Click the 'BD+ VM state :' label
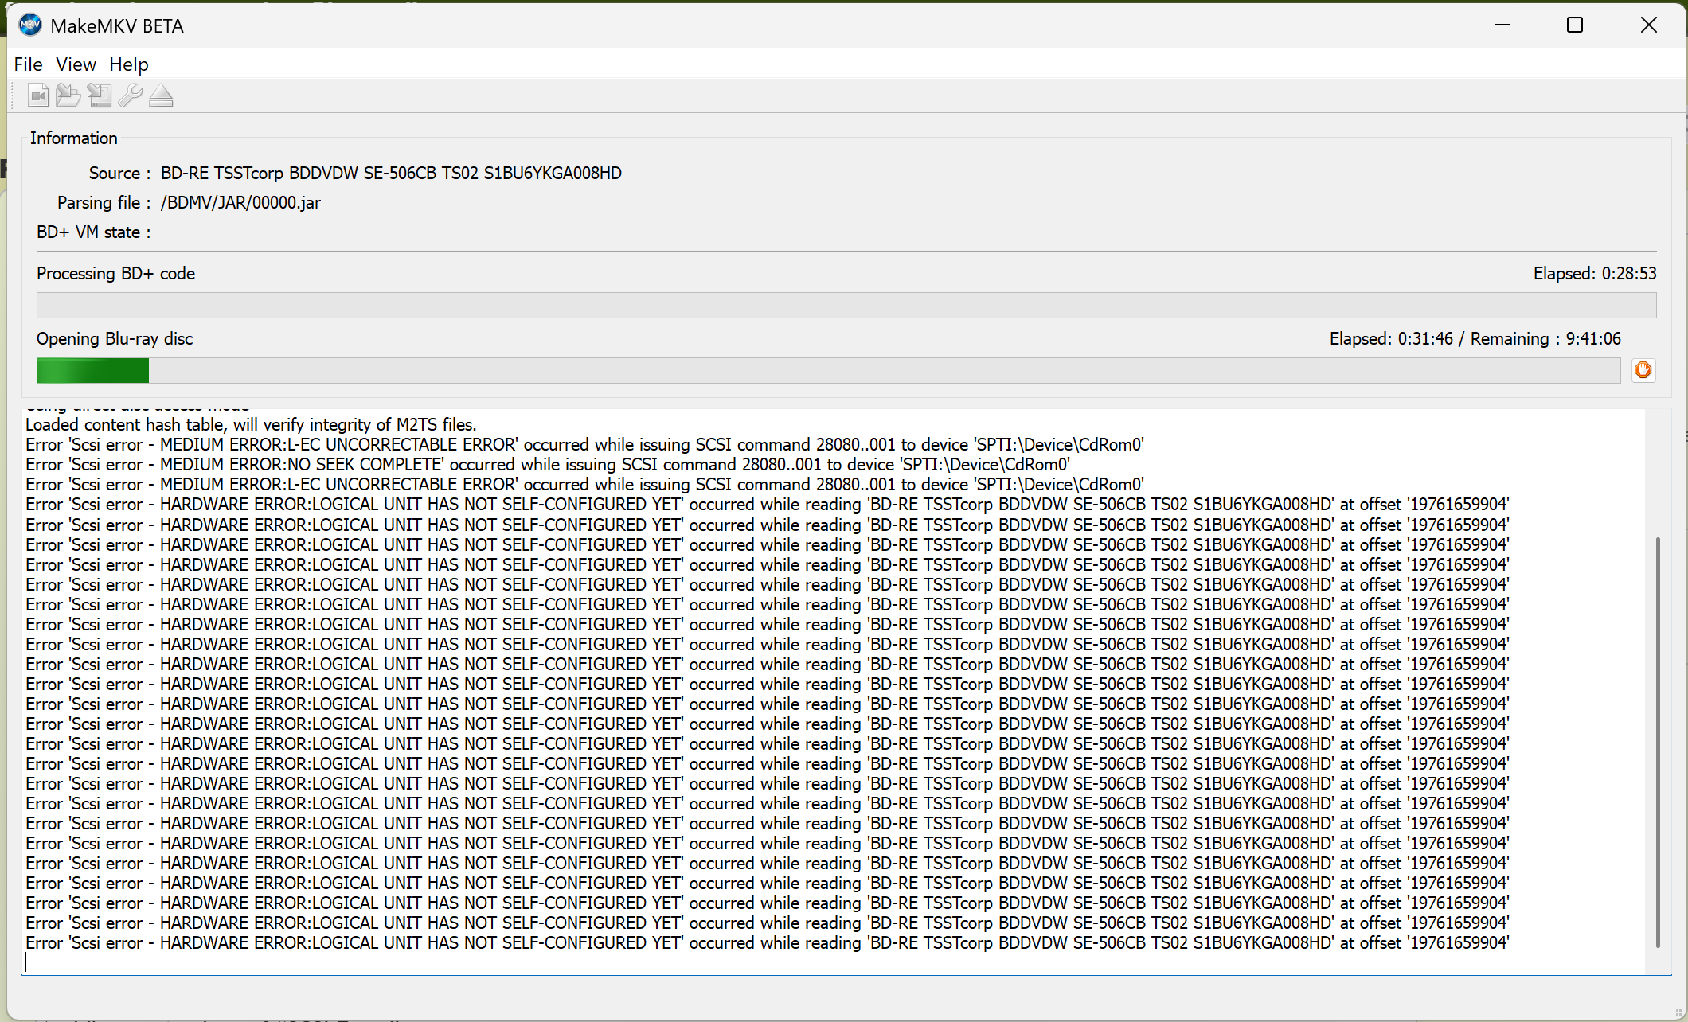Screen dimensions: 1688x1022 (x=94, y=232)
